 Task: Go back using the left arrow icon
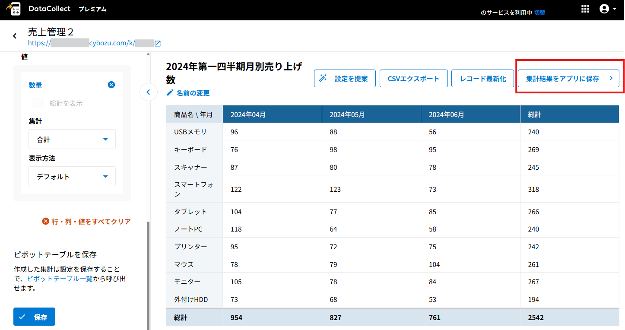coord(15,36)
